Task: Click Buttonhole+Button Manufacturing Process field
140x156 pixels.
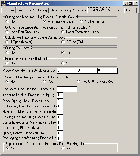Action: coord(60,122)
